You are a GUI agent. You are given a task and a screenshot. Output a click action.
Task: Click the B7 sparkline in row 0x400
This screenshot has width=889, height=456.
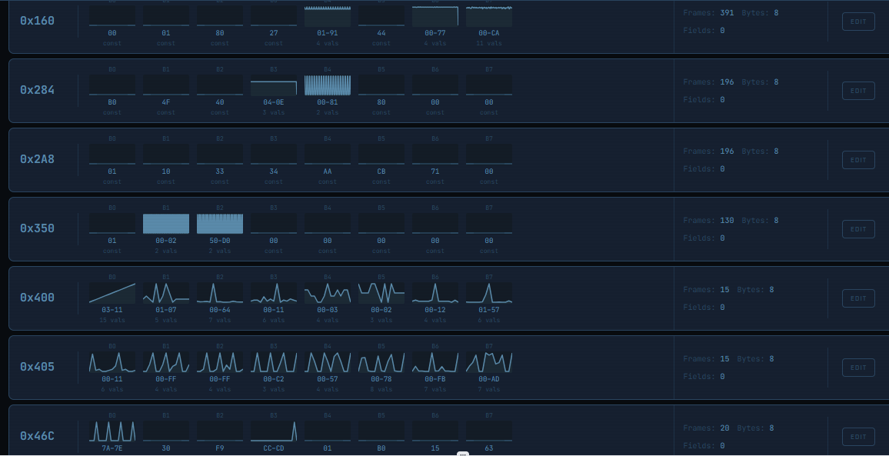(x=489, y=293)
